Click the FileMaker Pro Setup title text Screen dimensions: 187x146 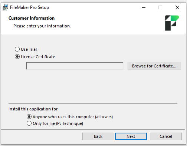(29, 7)
